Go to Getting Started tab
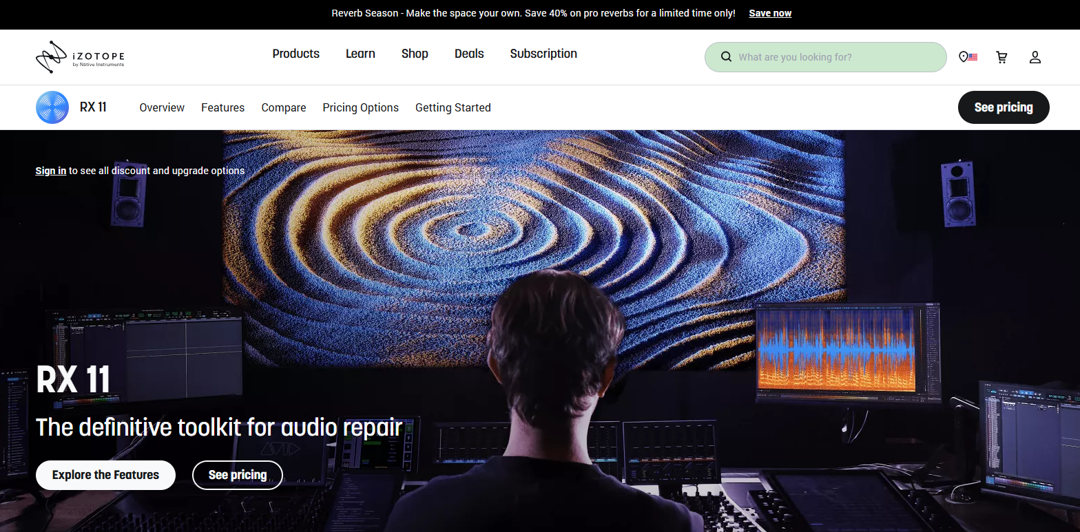The height and width of the screenshot is (532, 1080). click(x=453, y=107)
